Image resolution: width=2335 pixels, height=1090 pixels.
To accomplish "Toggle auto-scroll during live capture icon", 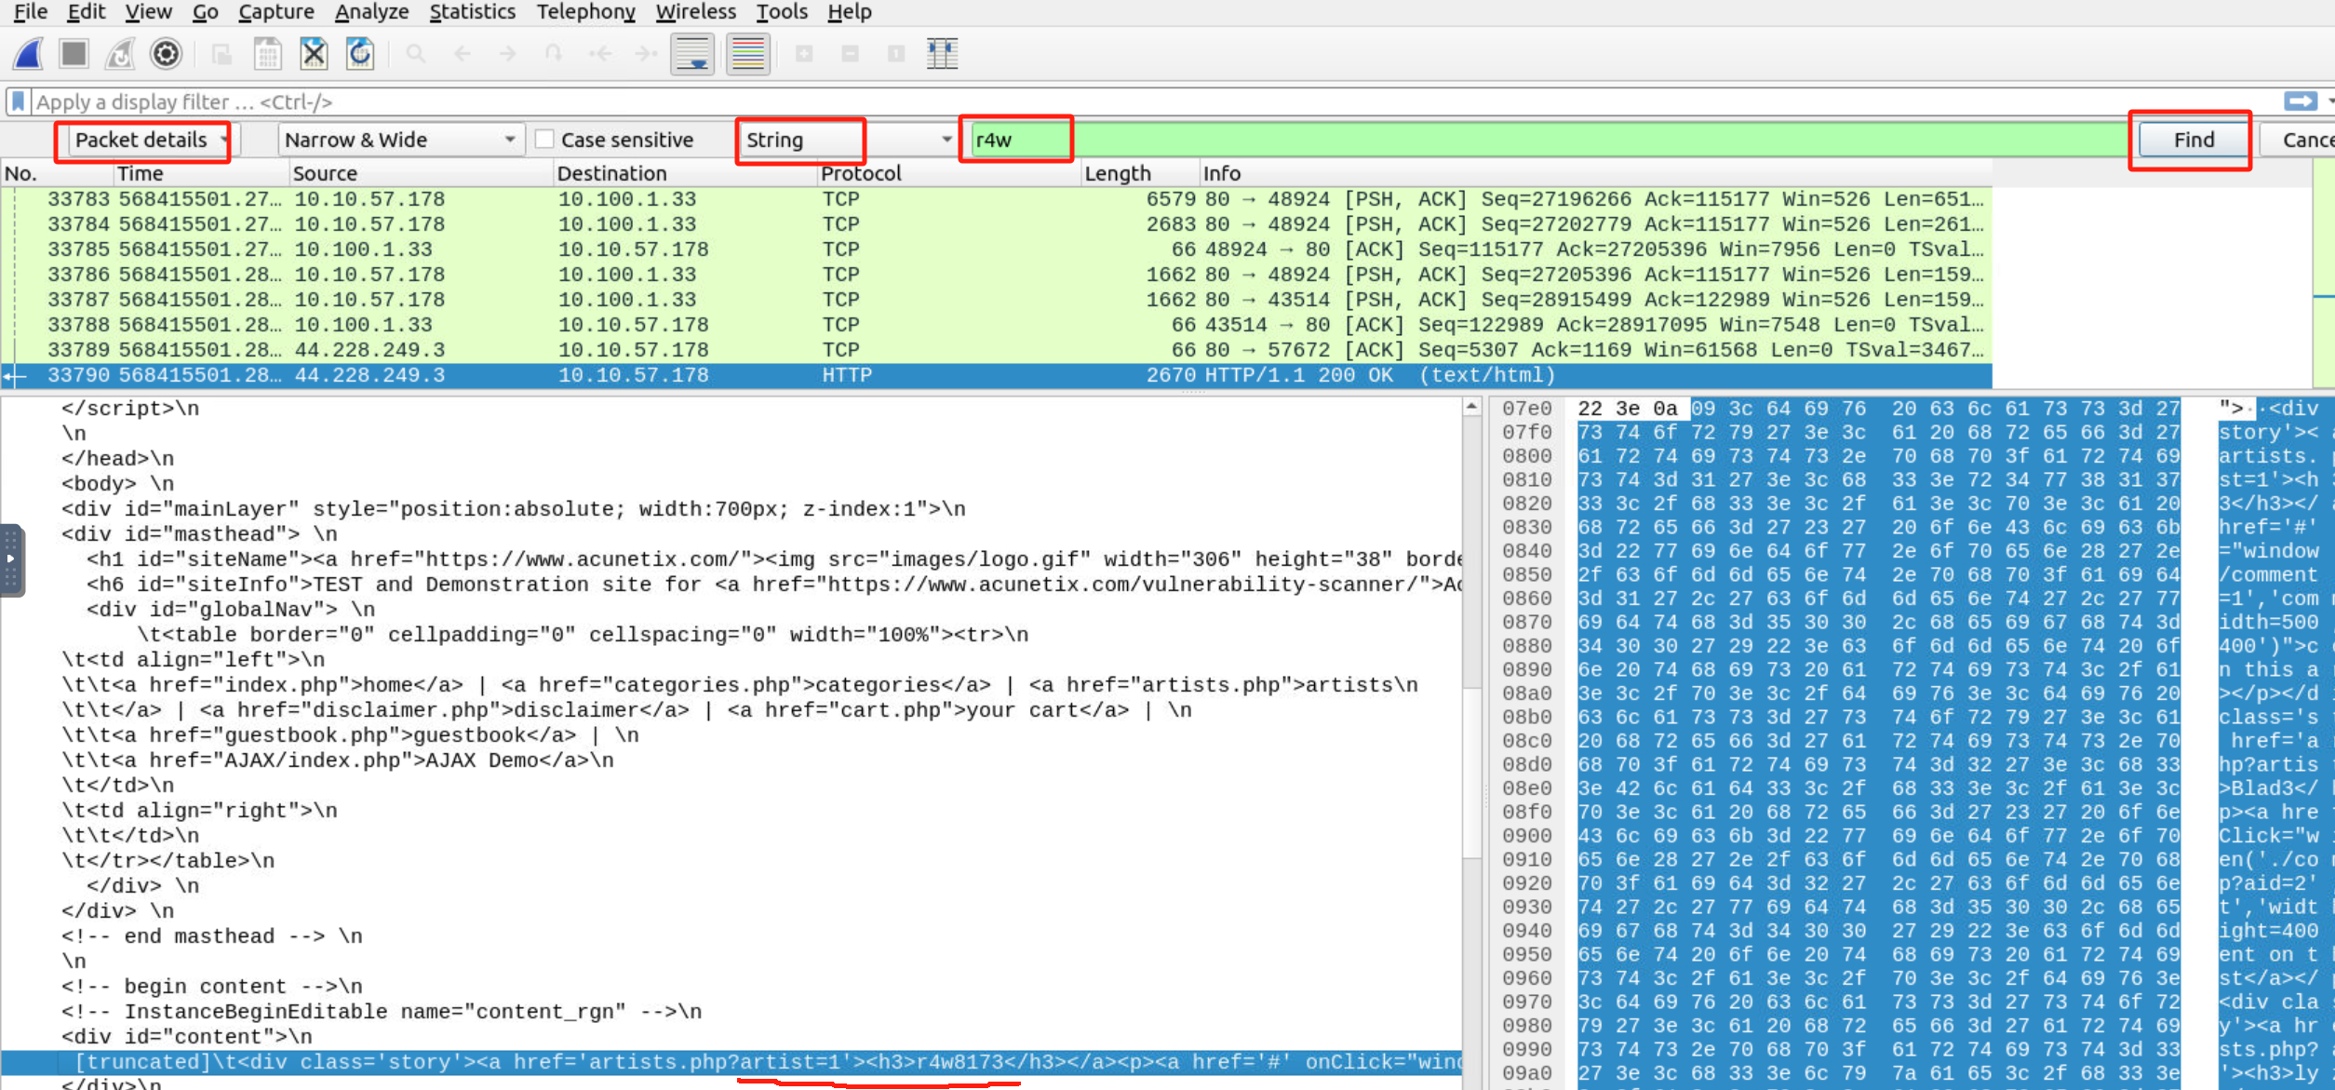I will [692, 54].
